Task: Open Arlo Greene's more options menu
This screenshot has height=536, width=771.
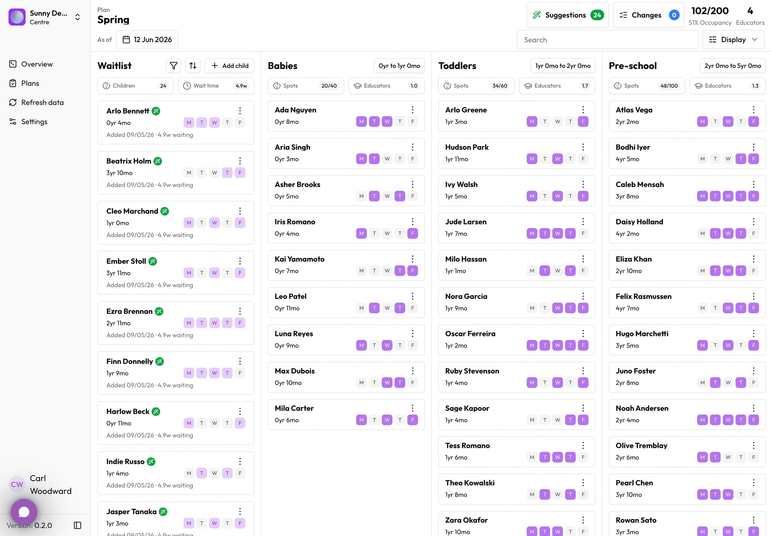Action: tap(583, 110)
